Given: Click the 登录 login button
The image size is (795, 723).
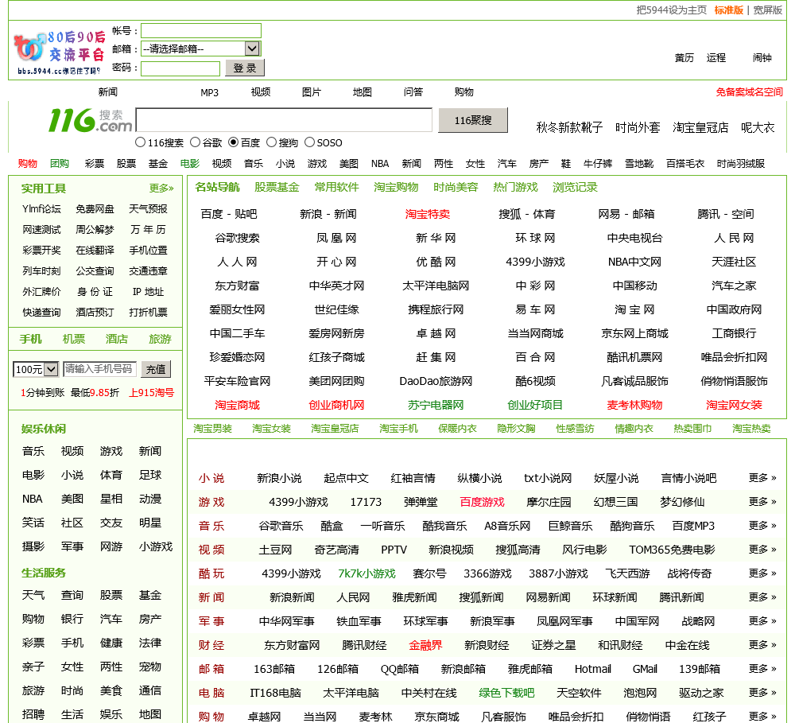Looking at the screenshot, I should tap(244, 68).
